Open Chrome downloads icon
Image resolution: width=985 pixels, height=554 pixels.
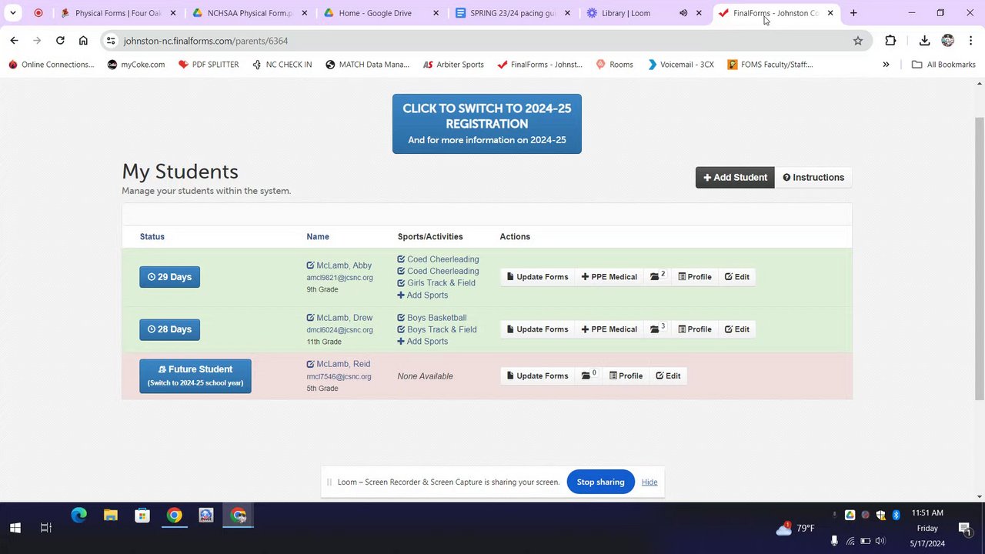pos(924,41)
